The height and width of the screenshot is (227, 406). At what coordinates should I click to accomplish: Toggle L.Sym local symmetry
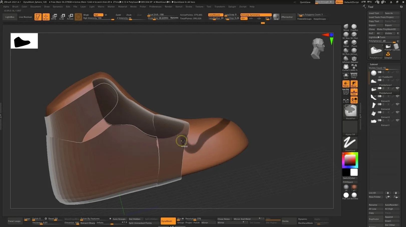tap(346, 100)
